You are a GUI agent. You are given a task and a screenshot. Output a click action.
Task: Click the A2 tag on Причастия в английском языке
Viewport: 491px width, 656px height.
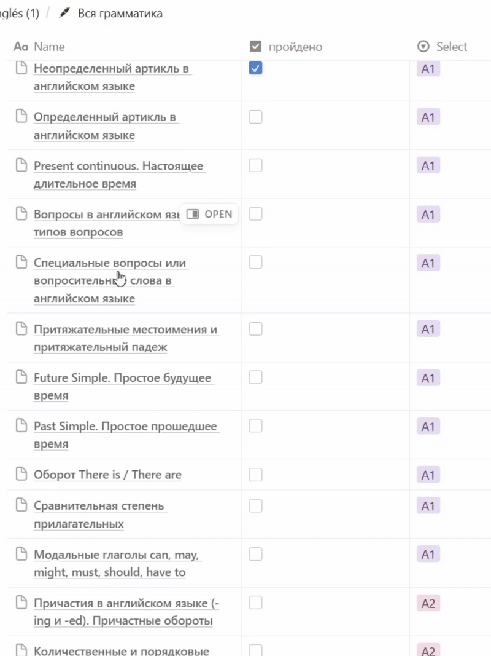(x=428, y=603)
